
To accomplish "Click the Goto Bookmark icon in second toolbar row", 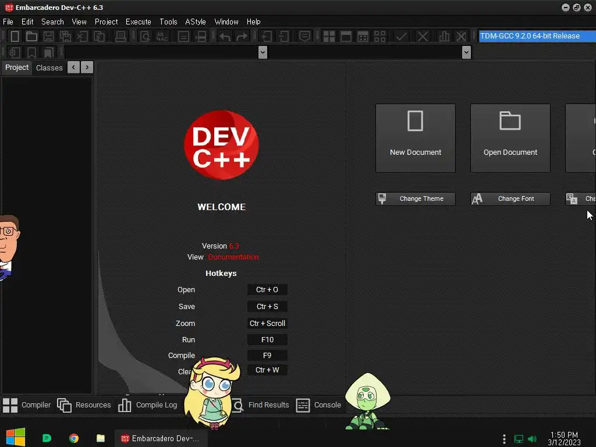I will point(49,52).
